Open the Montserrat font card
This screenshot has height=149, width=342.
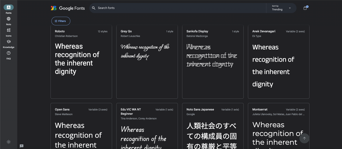pyautogui.click(x=279, y=126)
